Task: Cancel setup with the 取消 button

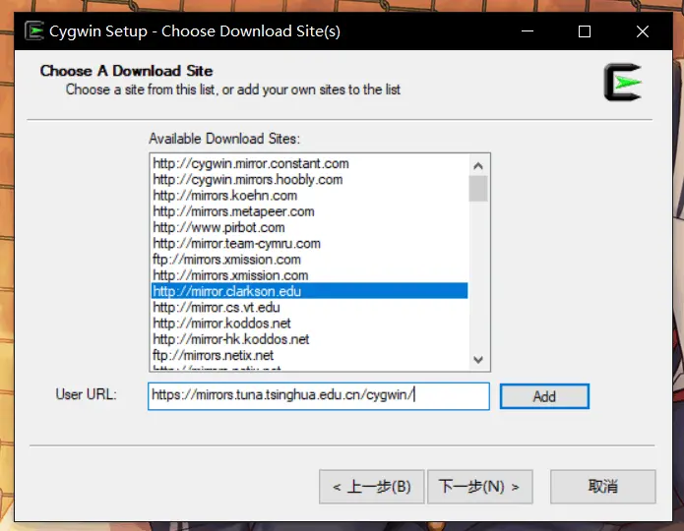Action: pyautogui.click(x=603, y=487)
